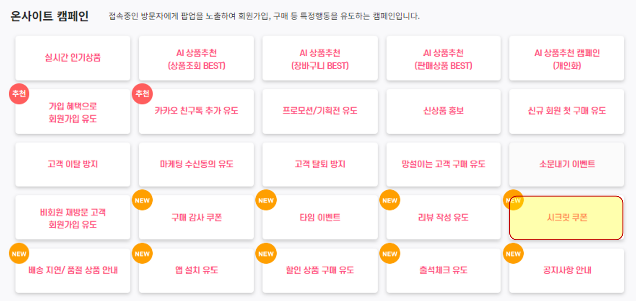Select 망설이는 고객 구매 유도 card

coord(443,164)
